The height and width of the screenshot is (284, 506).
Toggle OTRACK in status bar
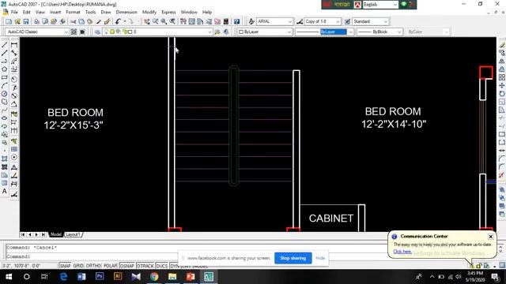coord(145,266)
